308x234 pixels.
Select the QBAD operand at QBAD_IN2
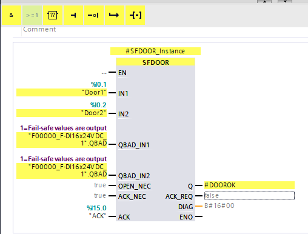coord(61,171)
